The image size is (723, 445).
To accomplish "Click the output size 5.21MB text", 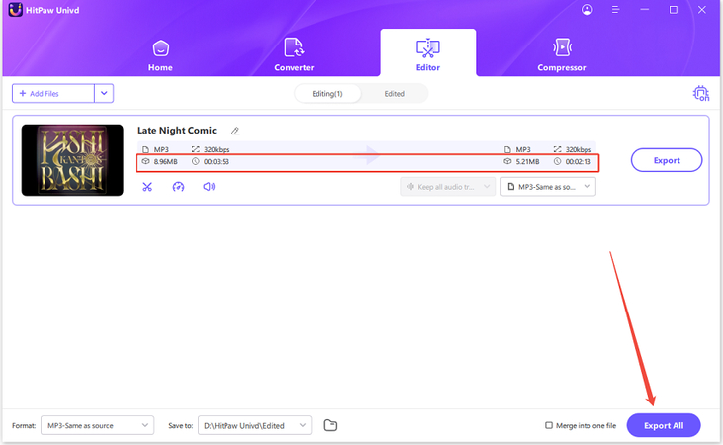I will click(527, 162).
